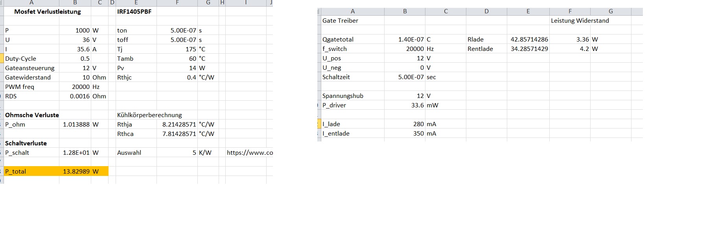The height and width of the screenshot is (230, 707).
Task: Select the I_lade value 280
Action: 405,124
